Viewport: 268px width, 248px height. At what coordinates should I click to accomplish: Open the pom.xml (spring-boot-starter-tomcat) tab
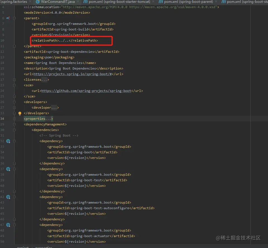click(119, 2)
